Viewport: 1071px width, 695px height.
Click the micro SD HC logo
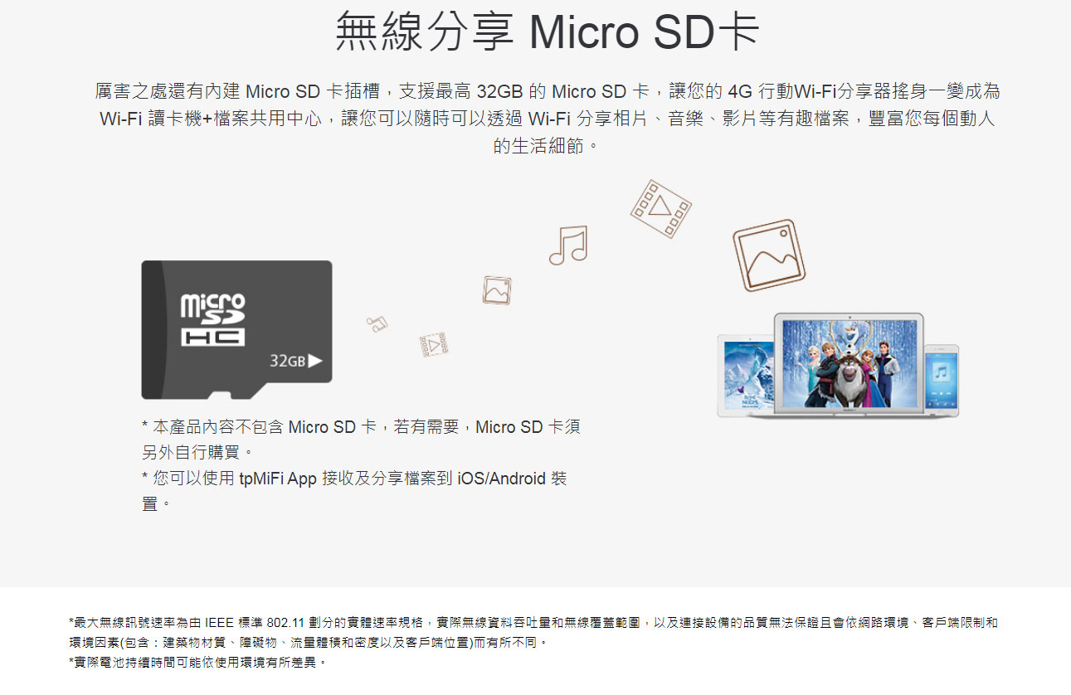point(212,320)
